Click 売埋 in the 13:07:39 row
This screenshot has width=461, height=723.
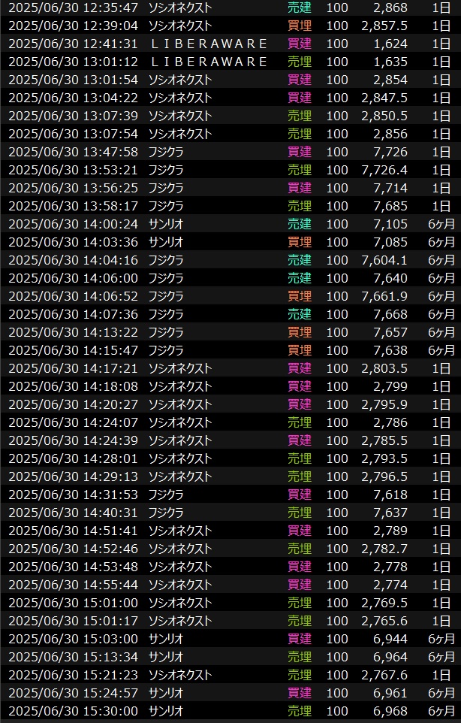pos(300,116)
